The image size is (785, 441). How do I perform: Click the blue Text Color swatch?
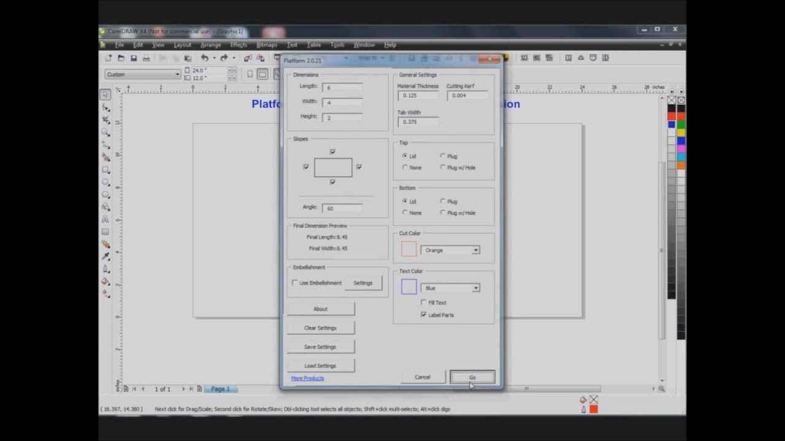tap(409, 287)
